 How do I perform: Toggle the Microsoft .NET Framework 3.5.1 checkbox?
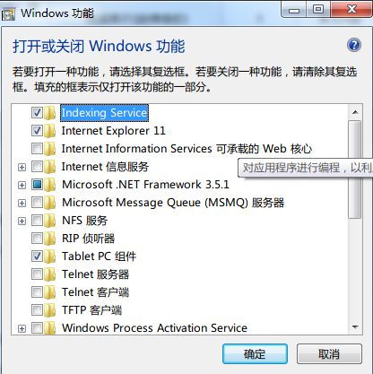point(37,185)
